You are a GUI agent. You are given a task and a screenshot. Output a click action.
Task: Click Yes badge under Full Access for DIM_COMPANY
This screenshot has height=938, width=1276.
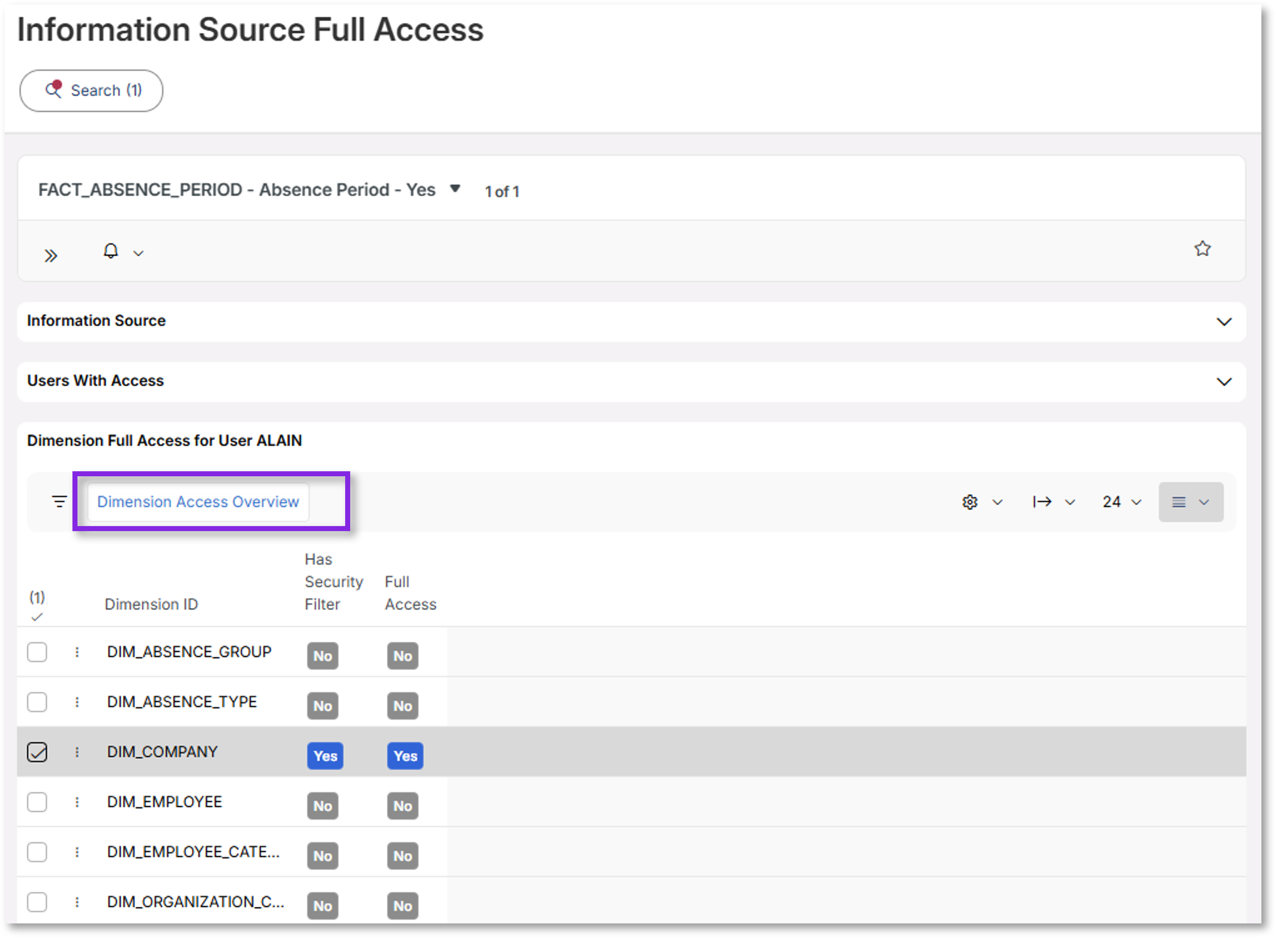(405, 756)
